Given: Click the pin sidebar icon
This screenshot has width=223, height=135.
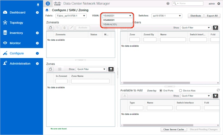Looking at the screenshot, I should point(38,5).
